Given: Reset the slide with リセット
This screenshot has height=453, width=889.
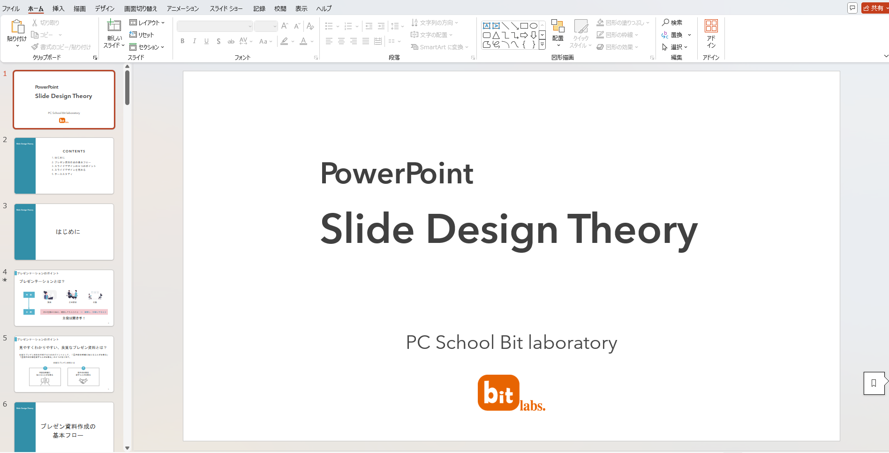Looking at the screenshot, I should [x=142, y=35].
